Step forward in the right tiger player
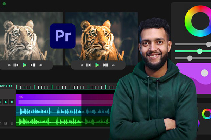The image size is (211, 140). click(x=105, y=65)
